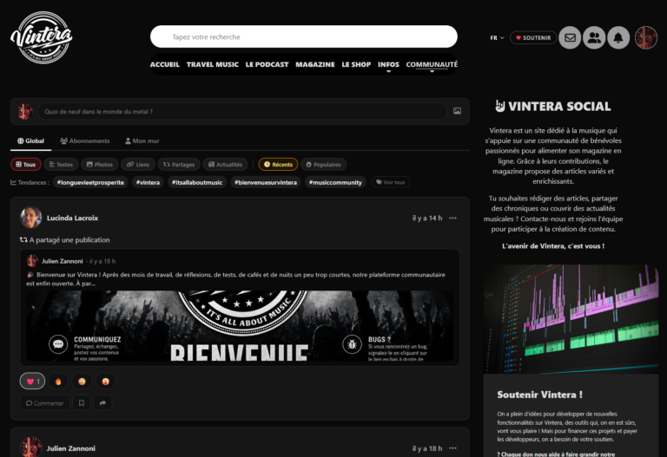Open the #longuevieetprosperite hashtag

pyautogui.click(x=90, y=182)
